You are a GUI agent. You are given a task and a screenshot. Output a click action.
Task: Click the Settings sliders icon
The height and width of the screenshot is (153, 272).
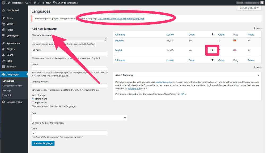click(x=3, y=67)
